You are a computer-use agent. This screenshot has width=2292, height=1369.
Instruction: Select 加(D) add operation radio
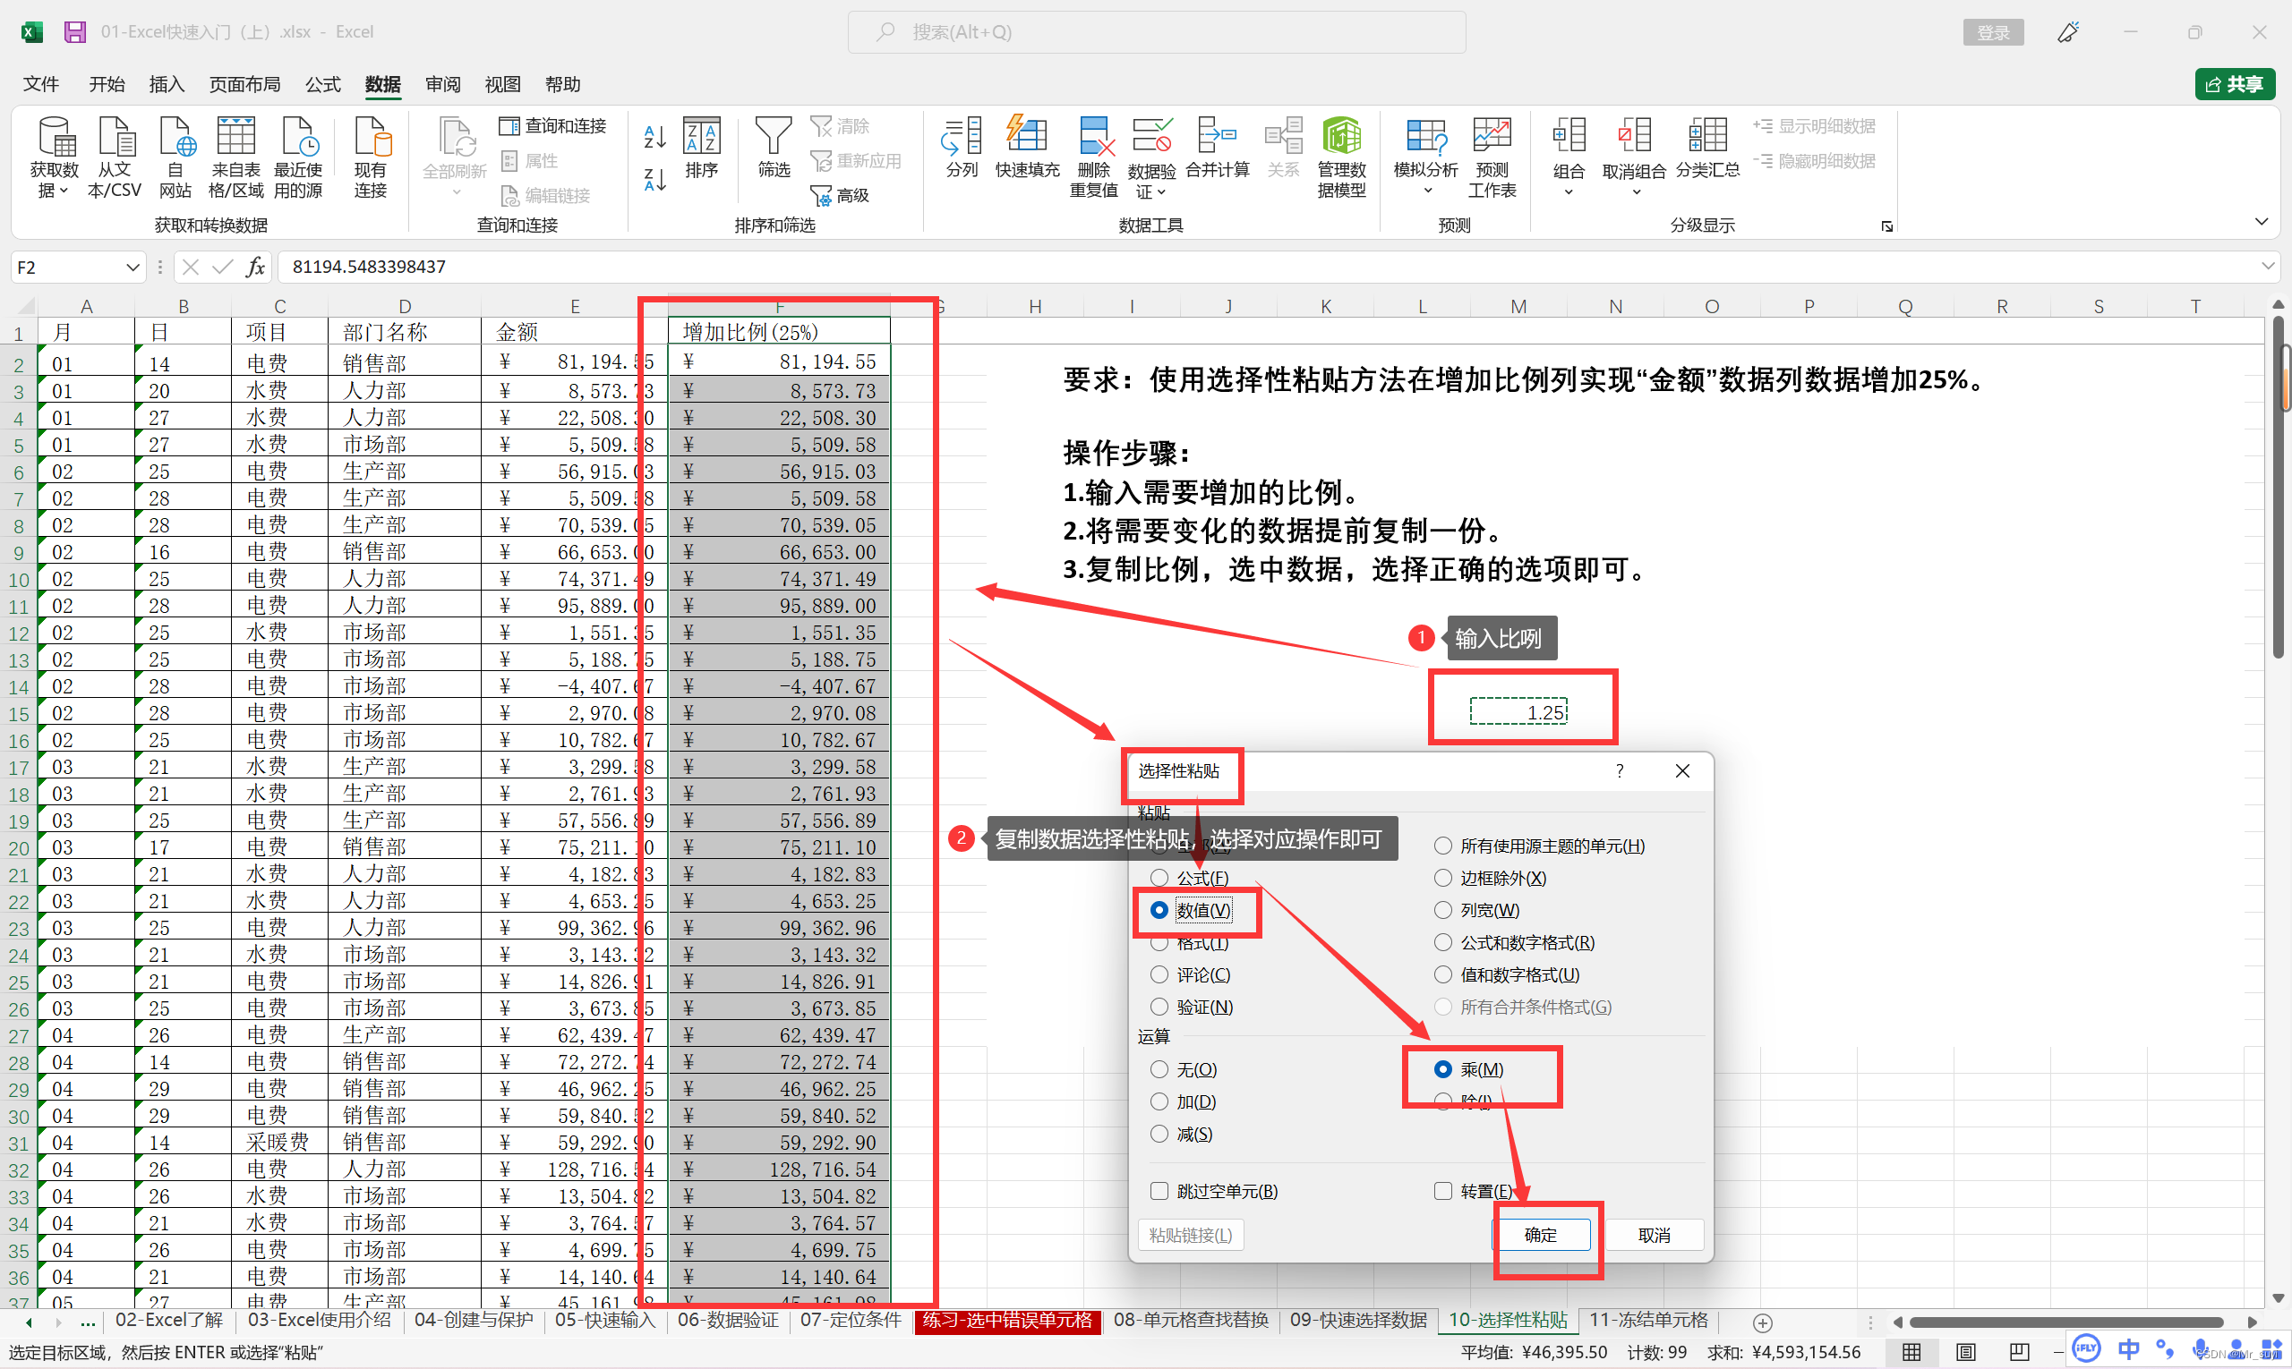point(1159,1101)
